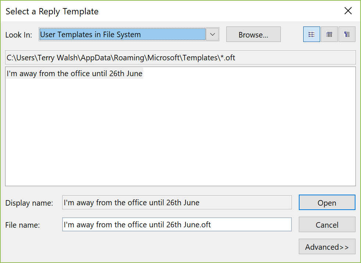Click the File name: label
Viewport: 361px width, 263px height.
pos(22,225)
